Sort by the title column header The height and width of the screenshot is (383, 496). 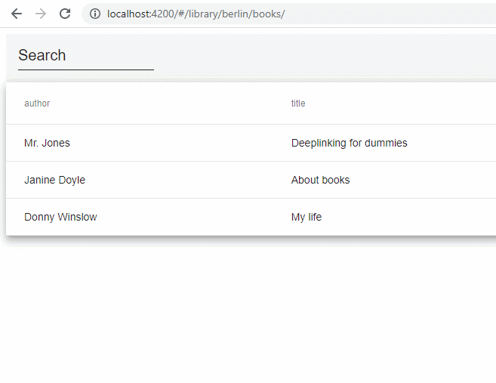(298, 103)
